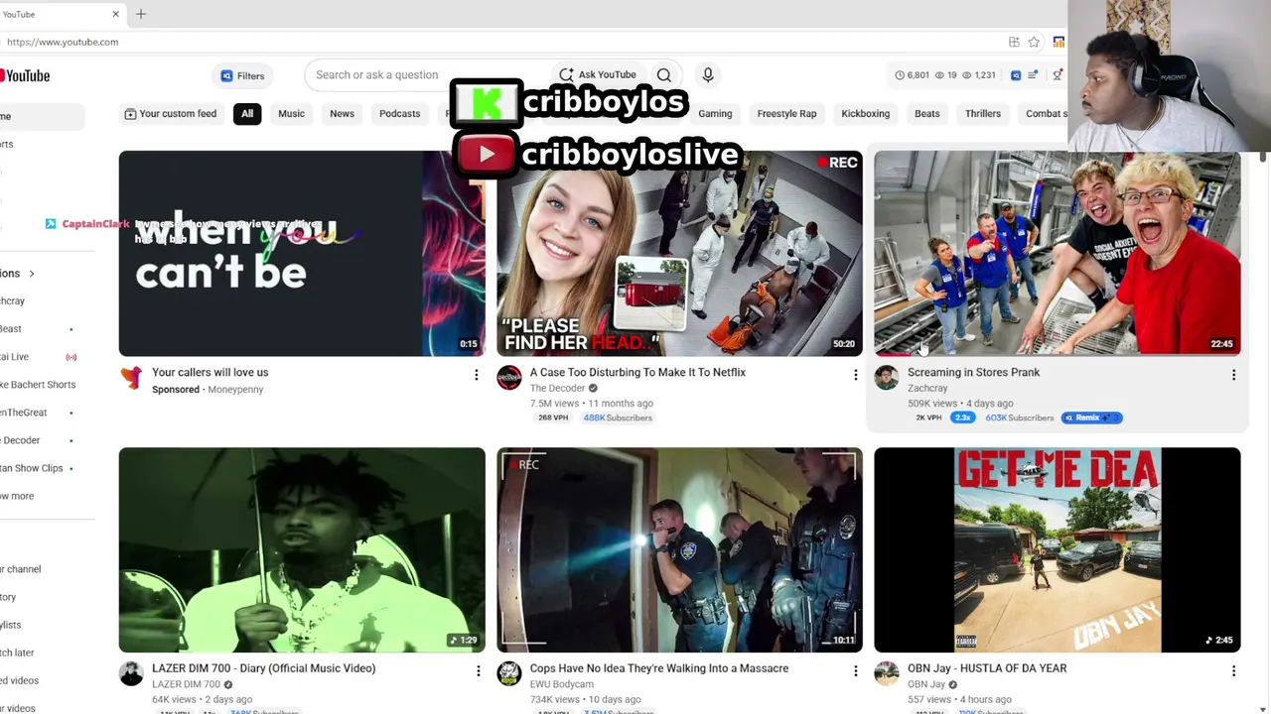Open more options for LAZER DIM 700 Diary
The width and height of the screenshot is (1271, 714).
point(478,671)
